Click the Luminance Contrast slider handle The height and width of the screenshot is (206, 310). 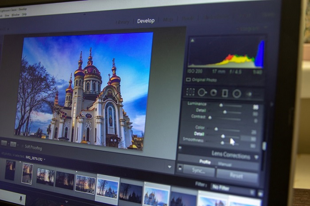coord(210,118)
